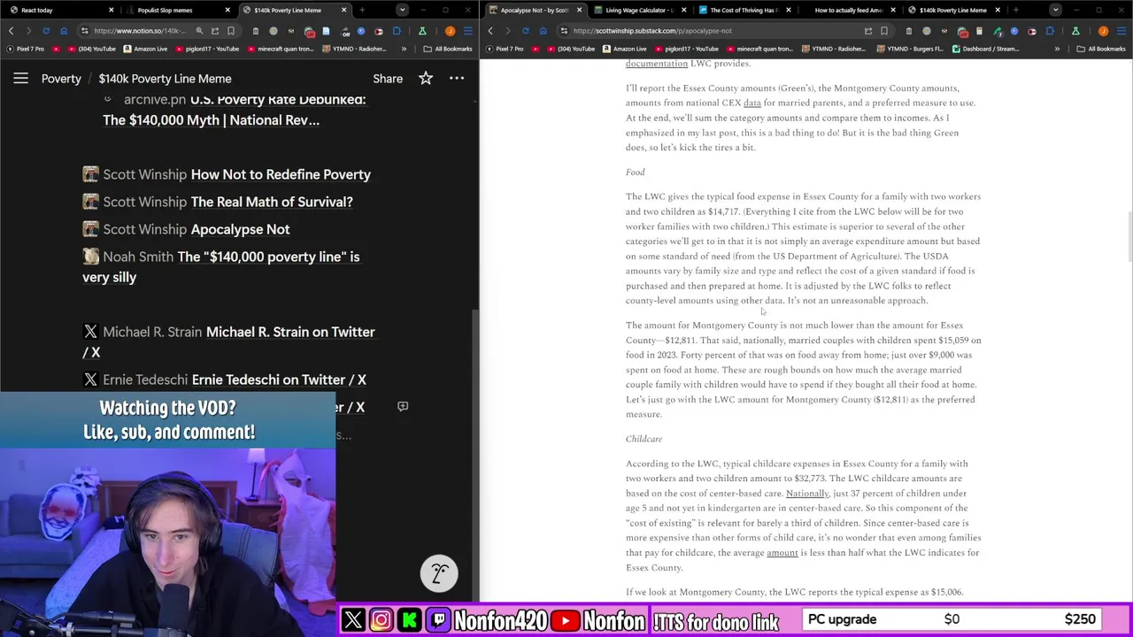Image resolution: width=1133 pixels, height=637 pixels.
Task: Open How Not to Redefine Poverty link
Action: 281,174
